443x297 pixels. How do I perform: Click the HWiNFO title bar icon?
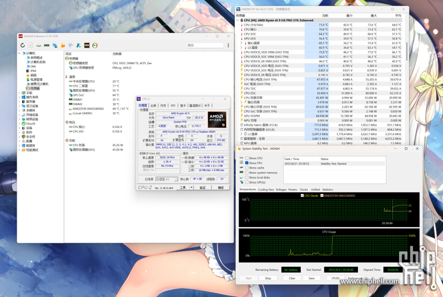click(238, 9)
